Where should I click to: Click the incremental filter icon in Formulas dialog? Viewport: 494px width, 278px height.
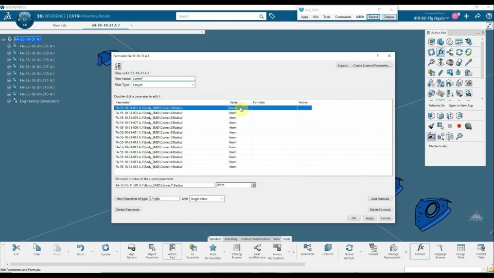[118, 65]
